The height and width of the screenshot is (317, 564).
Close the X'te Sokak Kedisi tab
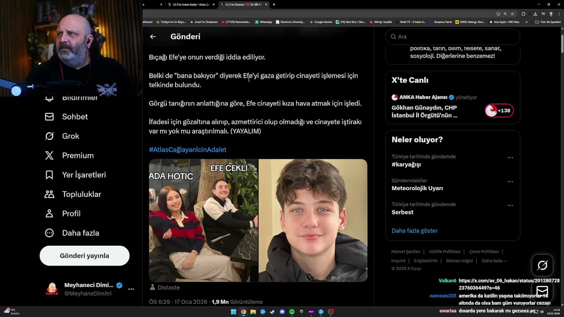[214, 4]
